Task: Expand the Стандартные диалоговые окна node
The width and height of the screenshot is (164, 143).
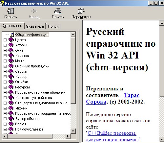Action: 5,103
